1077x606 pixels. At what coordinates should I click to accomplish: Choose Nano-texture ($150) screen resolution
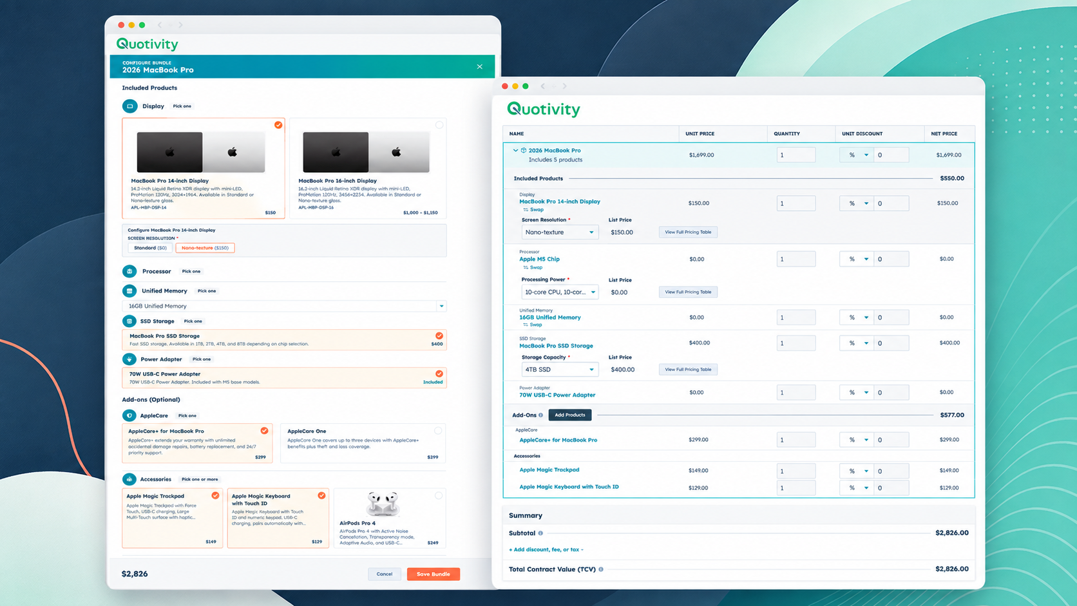coord(205,248)
